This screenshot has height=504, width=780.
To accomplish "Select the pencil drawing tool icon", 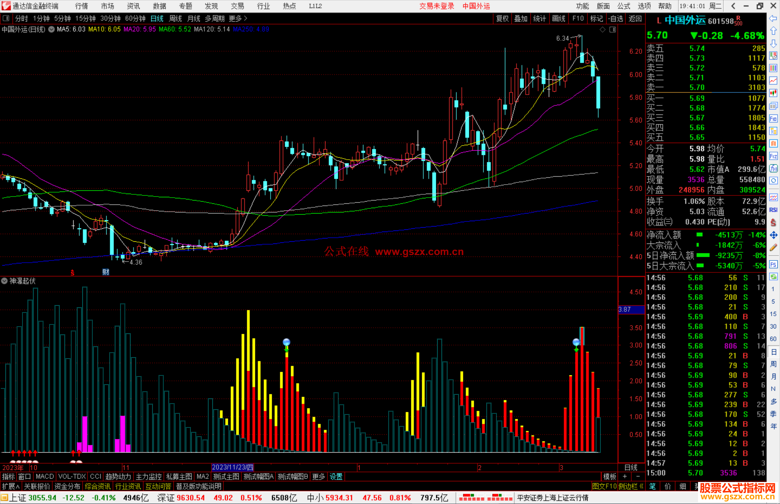I will (x=773, y=248).
